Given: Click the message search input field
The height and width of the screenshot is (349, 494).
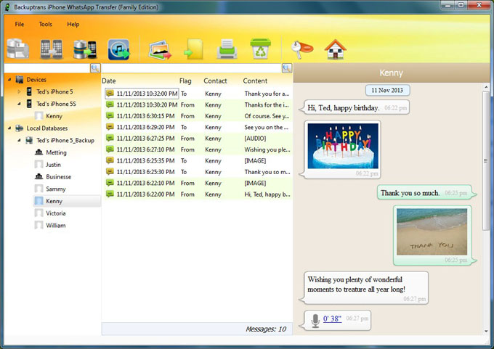Looking at the screenshot, I should (192, 68).
